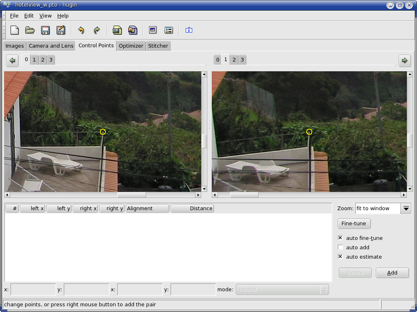Click the up scroll arrow of the left image
This screenshot has height=312, width=417.
[x=204, y=74]
